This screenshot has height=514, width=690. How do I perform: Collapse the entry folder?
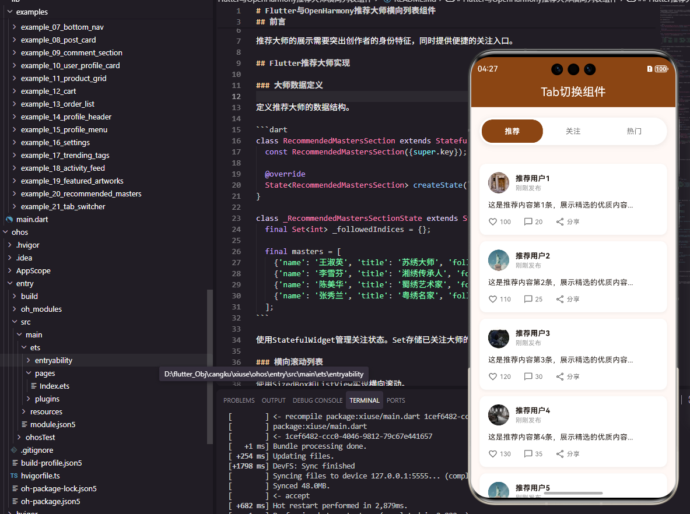coord(10,284)
